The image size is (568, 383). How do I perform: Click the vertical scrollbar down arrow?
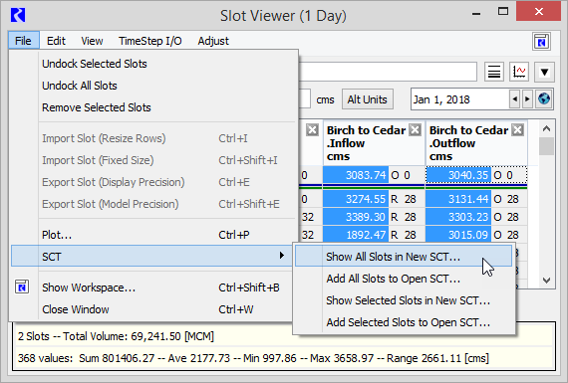(547, 280)
